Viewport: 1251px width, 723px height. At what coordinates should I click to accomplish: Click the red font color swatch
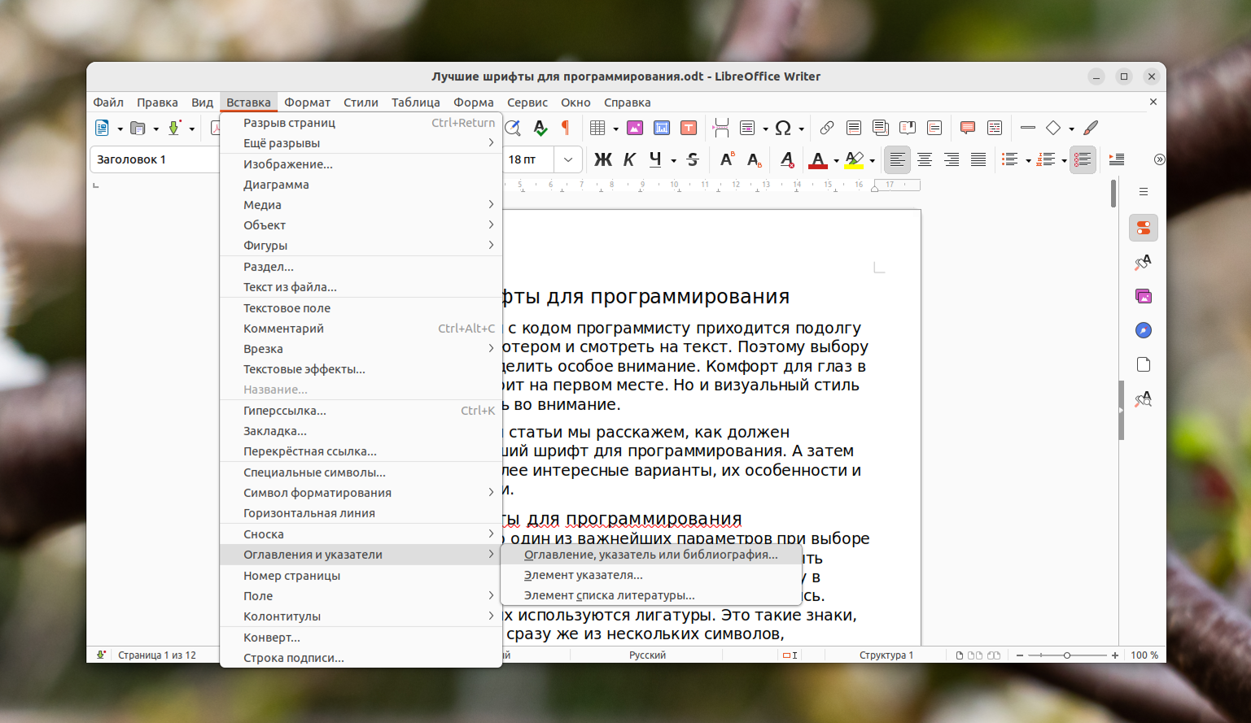point(817,160)
